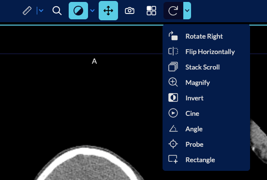The width and height of the screenshot is (267, 180).
Task: Activate the Zoom magnifier tool
Action: [x=57, y=11]
